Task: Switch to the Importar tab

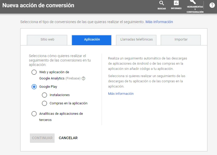Action: click(181, 40)
